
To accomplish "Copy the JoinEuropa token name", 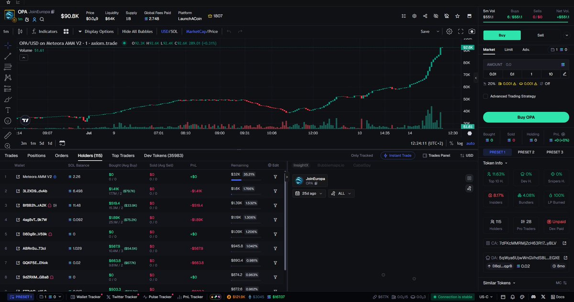I will pos(53,11).
